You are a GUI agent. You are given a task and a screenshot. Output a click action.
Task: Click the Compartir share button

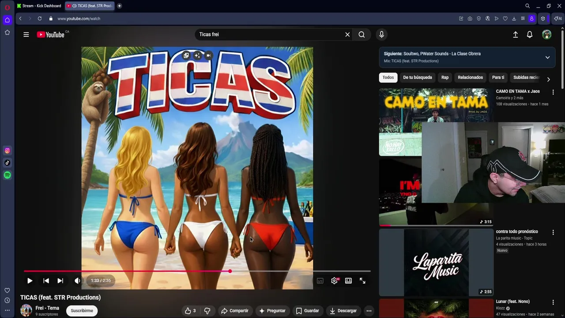235,310
